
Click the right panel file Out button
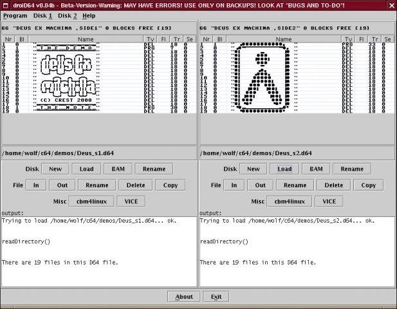pyautogui.click(x=261, y=185)
